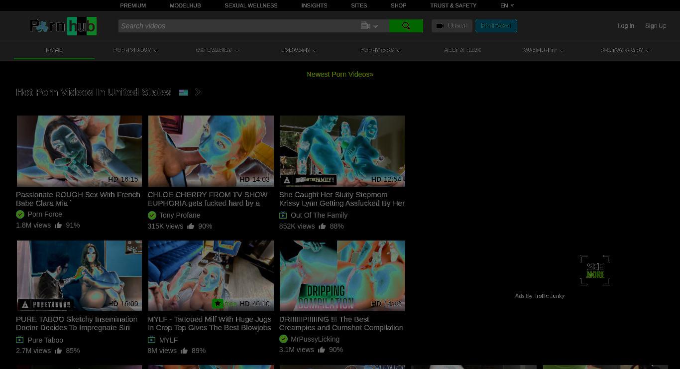Click the Log In link
Screen dimensions: 680x369
626,26
